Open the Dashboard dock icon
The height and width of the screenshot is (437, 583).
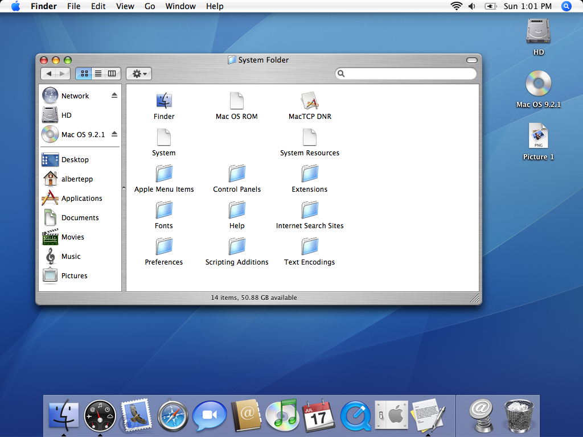tap(100, 416)
